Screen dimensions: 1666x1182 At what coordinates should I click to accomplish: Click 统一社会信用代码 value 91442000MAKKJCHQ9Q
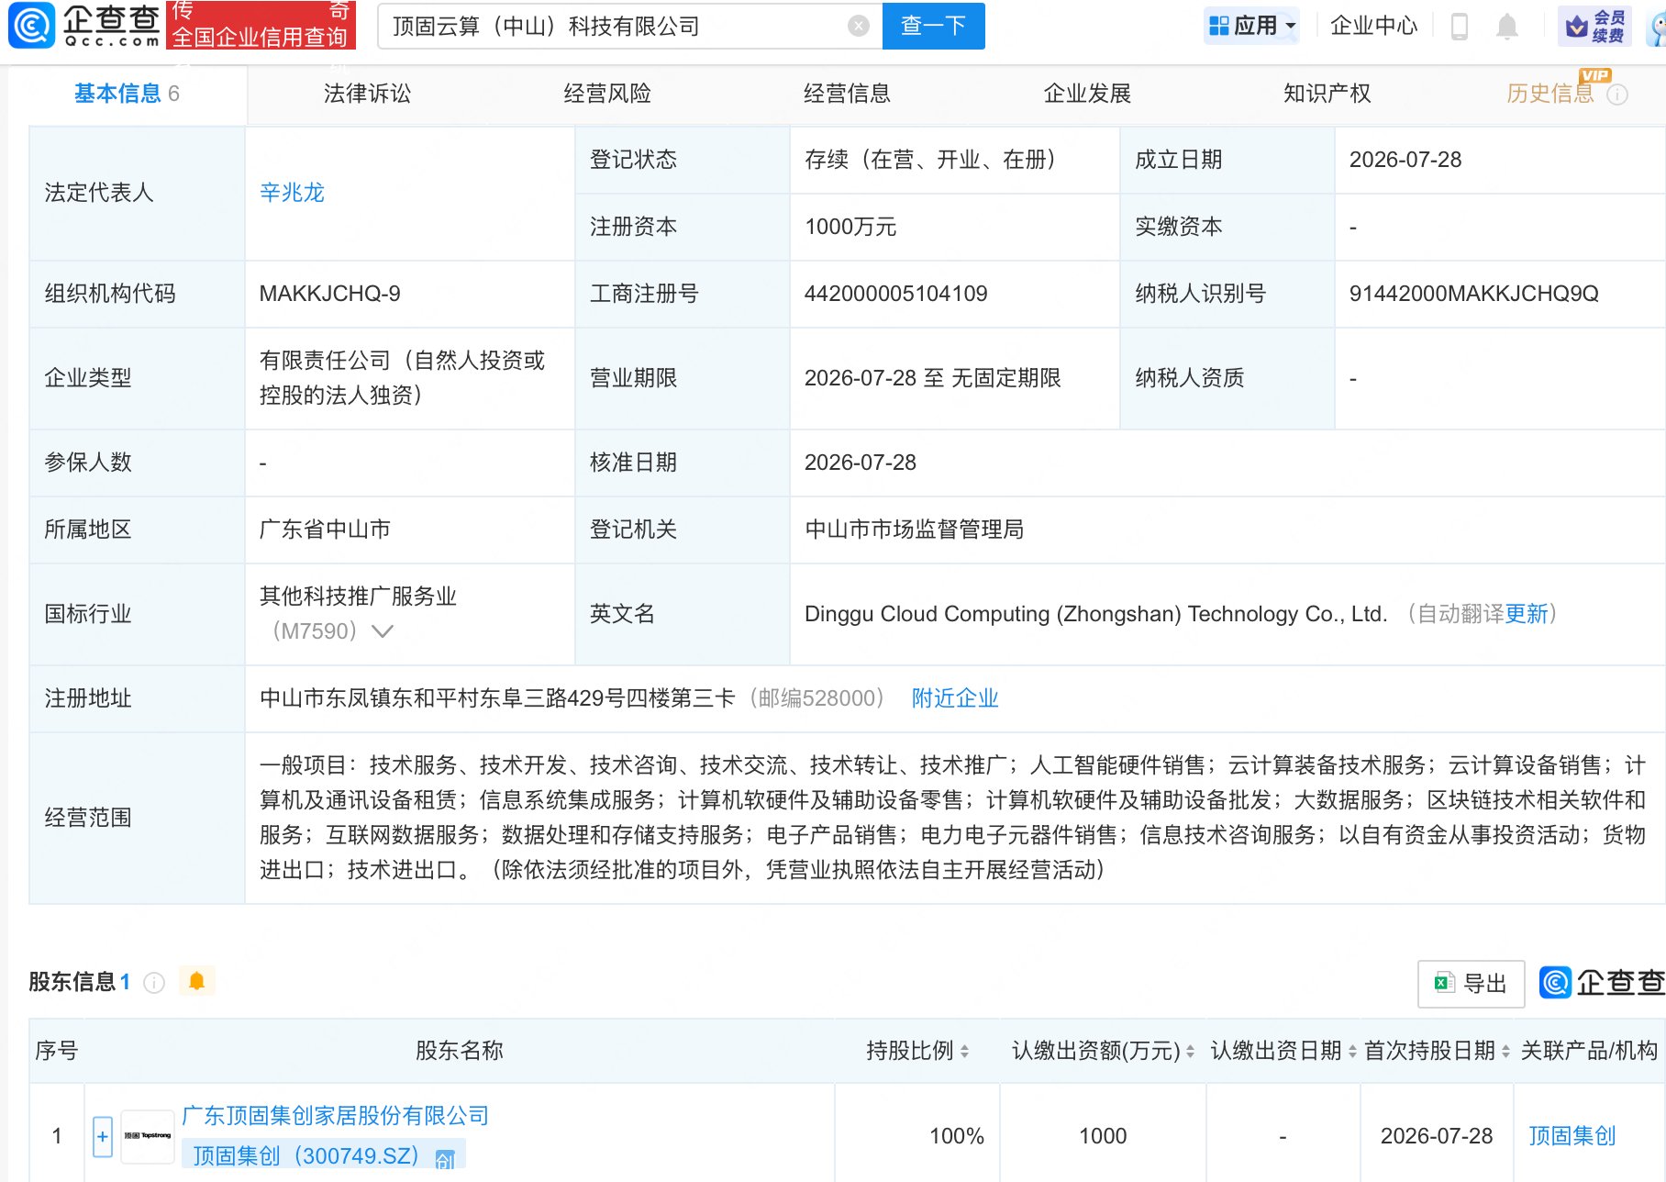(x=1473, y=294)
